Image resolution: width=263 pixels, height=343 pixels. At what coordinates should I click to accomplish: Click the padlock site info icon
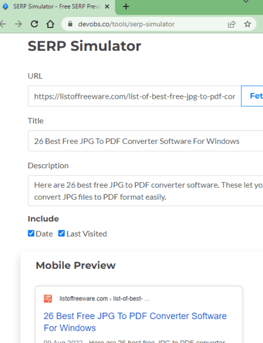point(70,24)
